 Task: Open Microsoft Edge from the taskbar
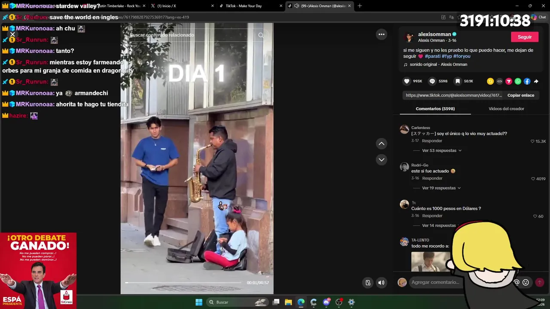tap(301, 302)
